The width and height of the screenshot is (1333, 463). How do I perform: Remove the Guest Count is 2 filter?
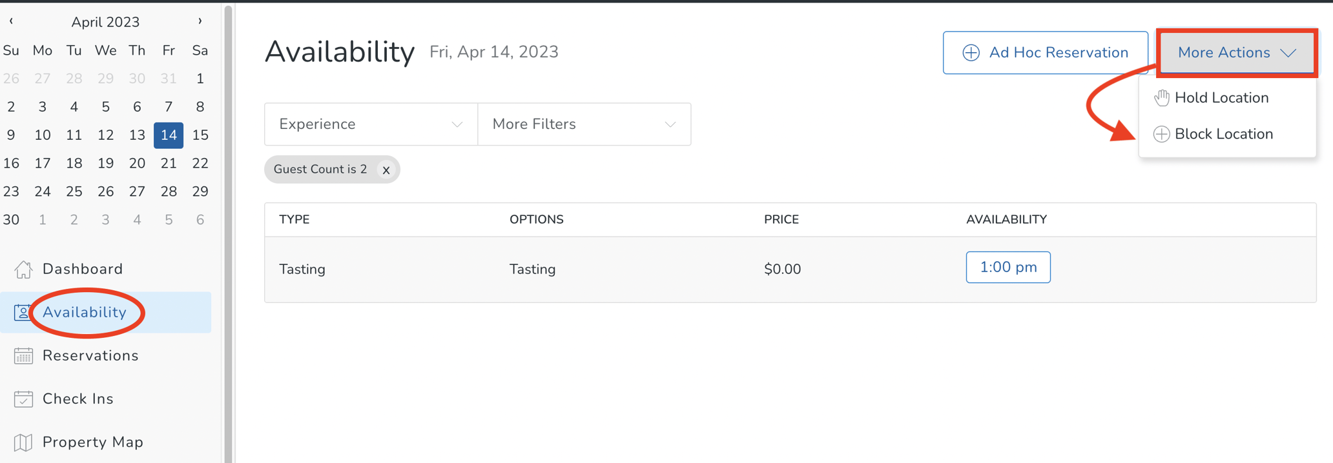point(386,170)
